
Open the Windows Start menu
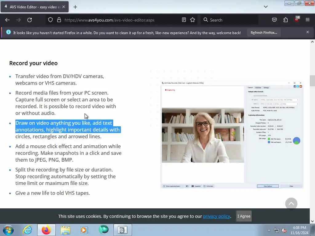pyautogui.click(x=8, y=230)
